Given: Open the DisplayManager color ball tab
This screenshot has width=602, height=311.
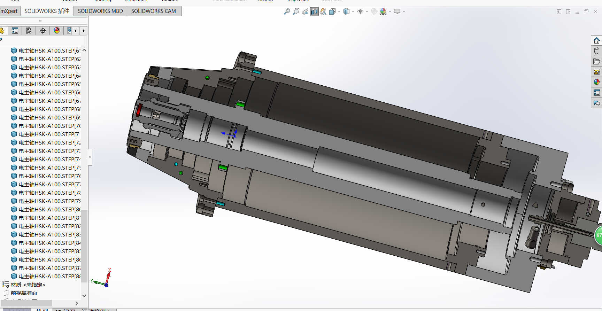Looking at the screenshot, I should 57,31.
